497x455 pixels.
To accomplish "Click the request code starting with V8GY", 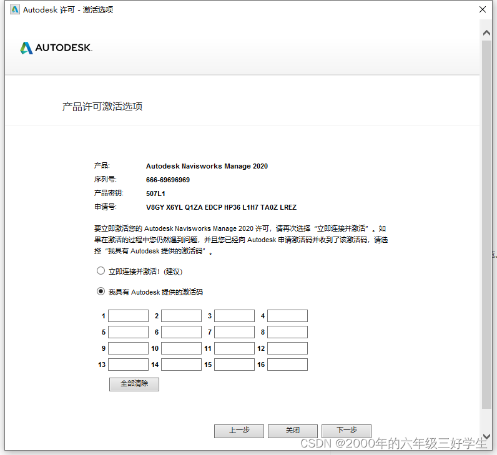I will tap(221, 207).
